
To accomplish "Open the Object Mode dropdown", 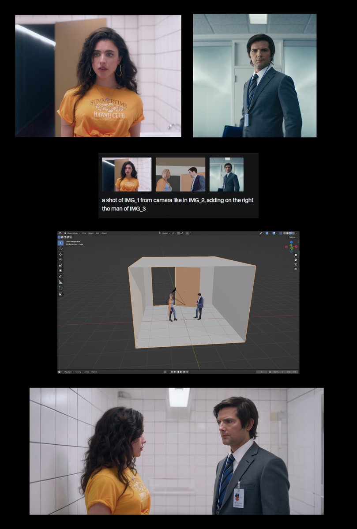I will click(72, 233).
